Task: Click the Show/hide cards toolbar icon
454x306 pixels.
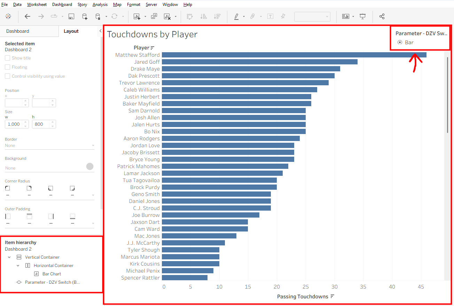Action: pyautogui.click(x=346, y=16)
